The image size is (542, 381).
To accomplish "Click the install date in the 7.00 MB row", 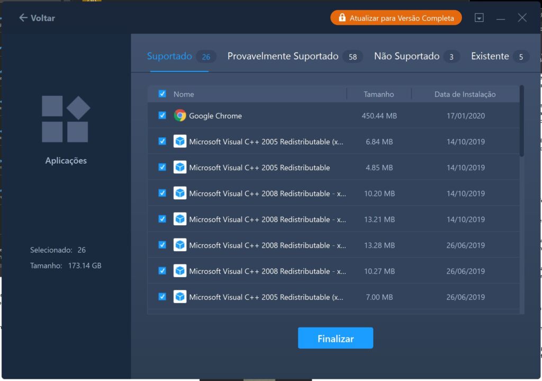I will 466,297.
